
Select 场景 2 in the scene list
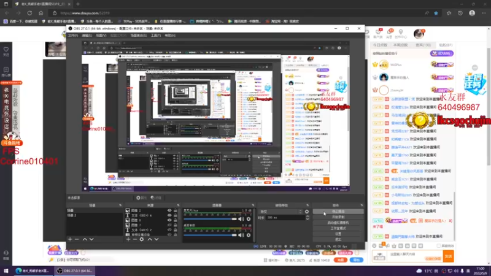coord(95,215)
